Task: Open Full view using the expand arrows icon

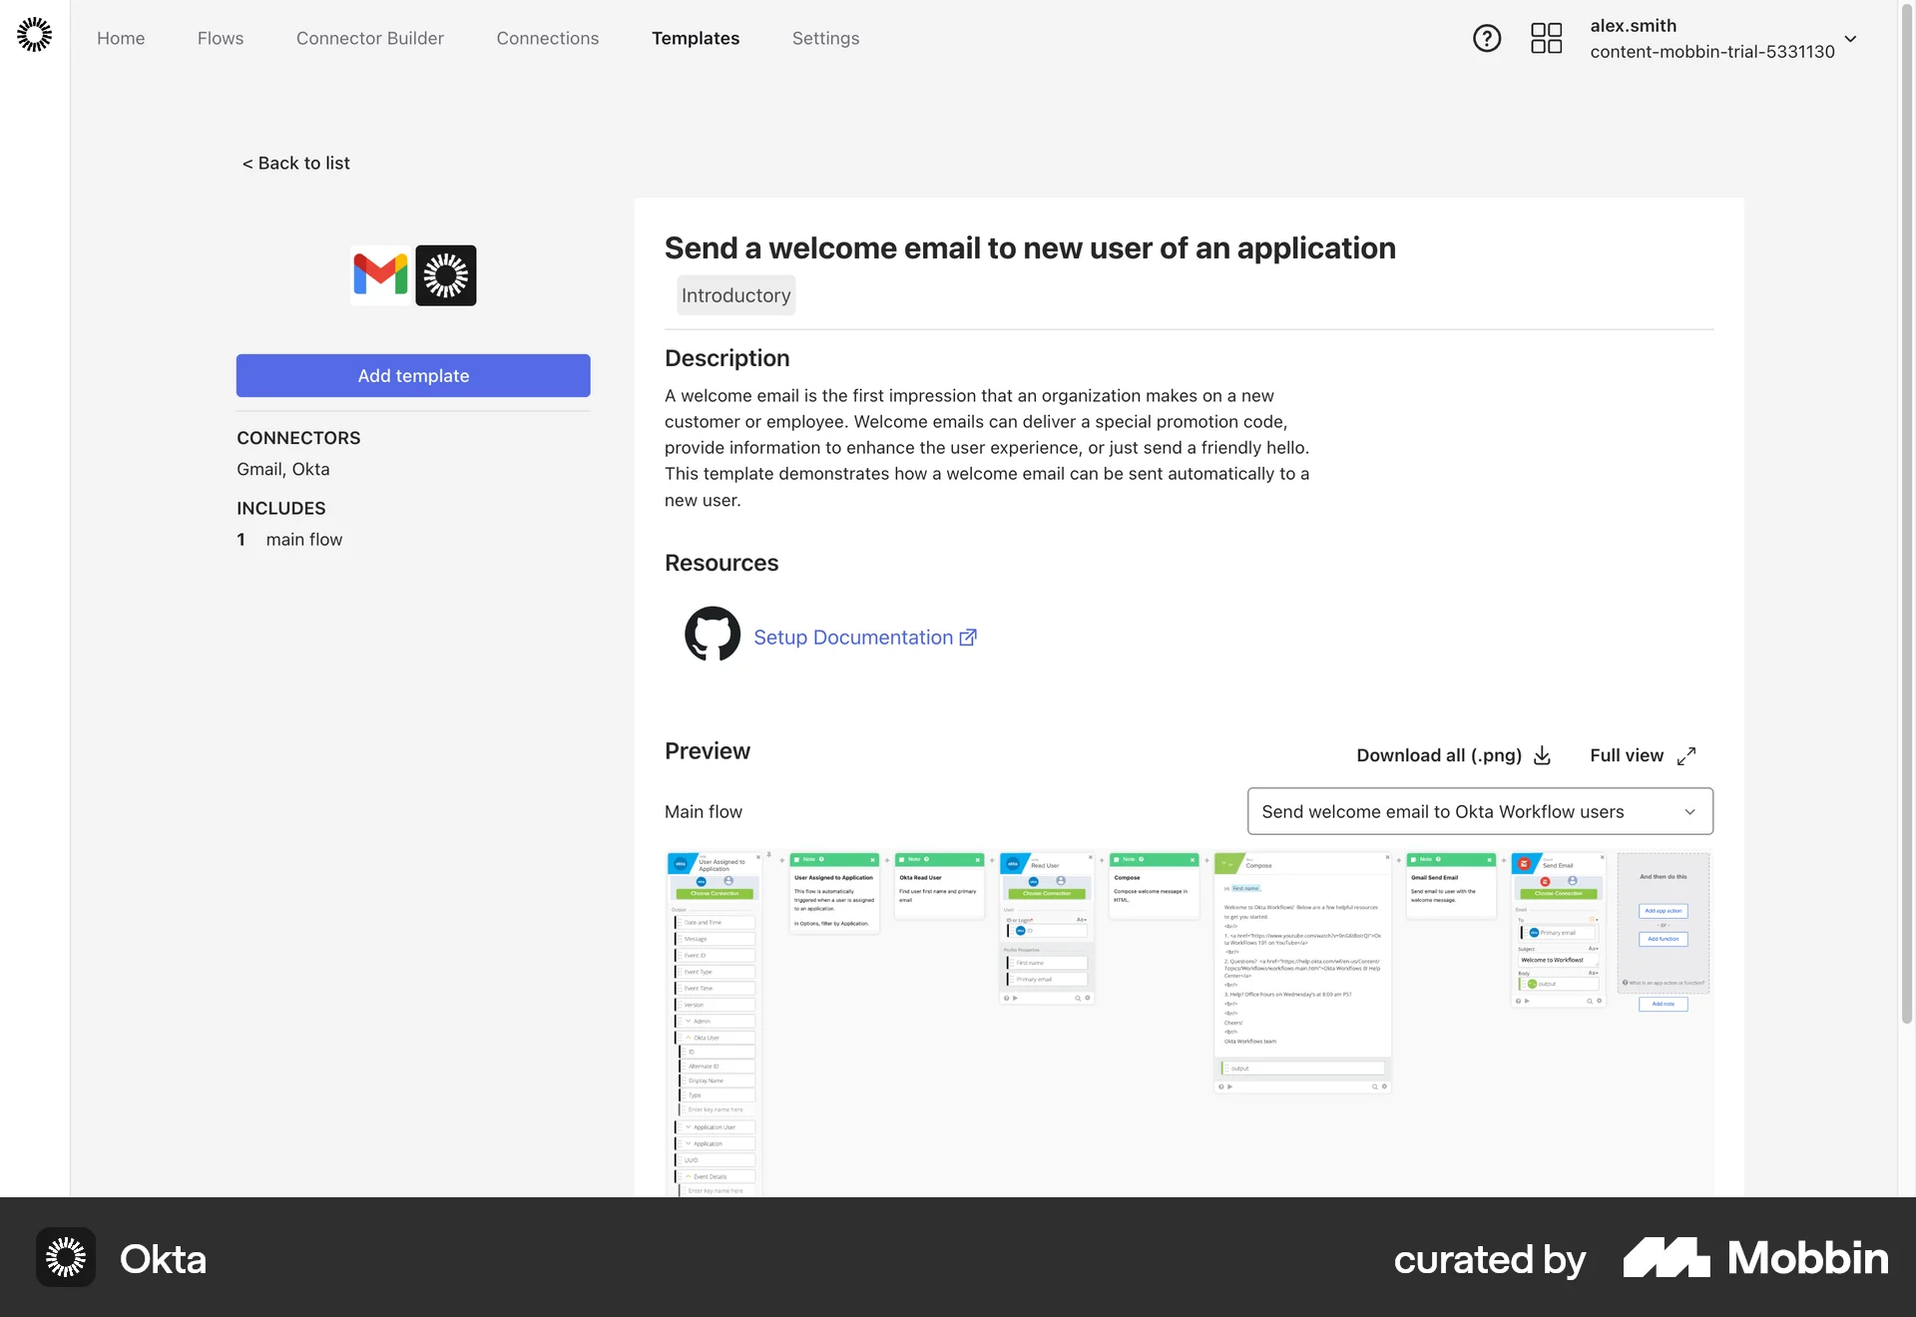Action: coord(1687,756)
